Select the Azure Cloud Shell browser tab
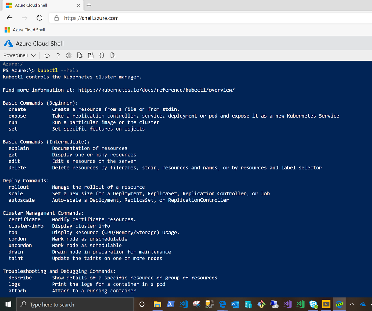This screenshot has width=372, height=311. [43, 5]
